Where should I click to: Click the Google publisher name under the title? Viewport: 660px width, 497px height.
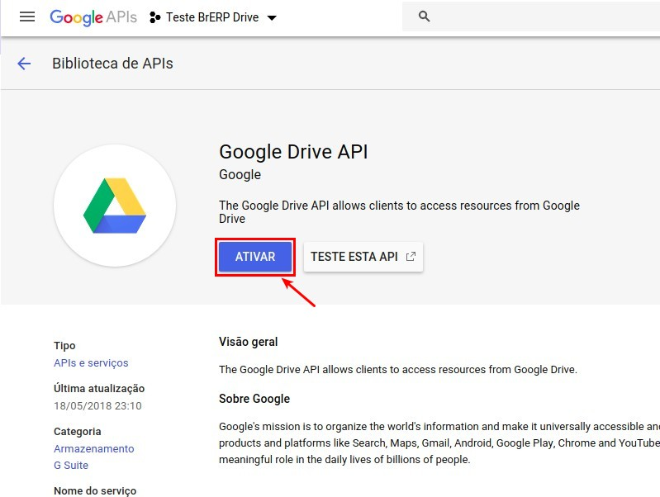click(x=240, y=175)
